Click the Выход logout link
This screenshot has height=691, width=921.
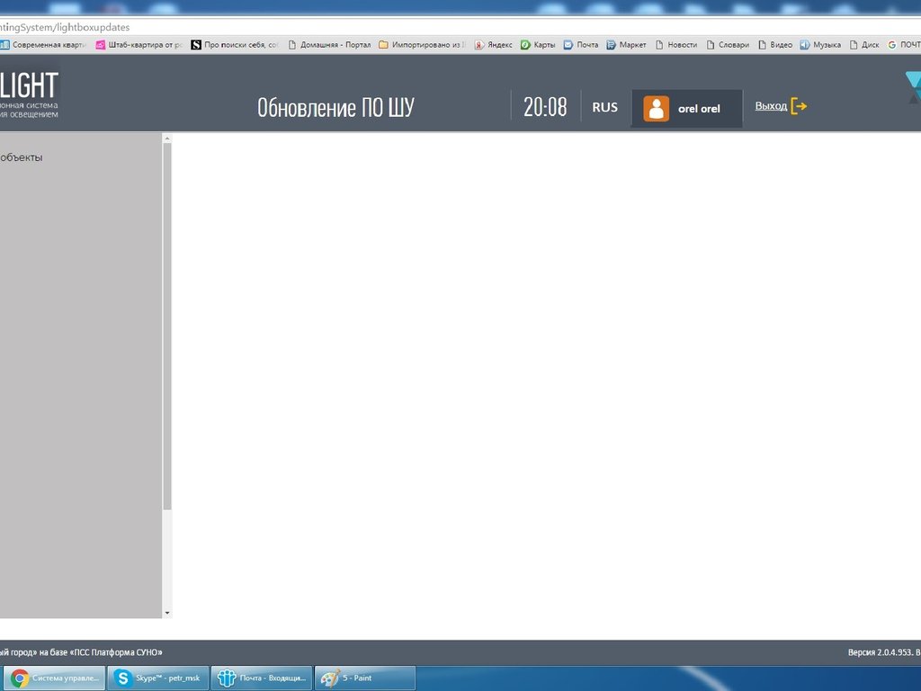point(771,106)
